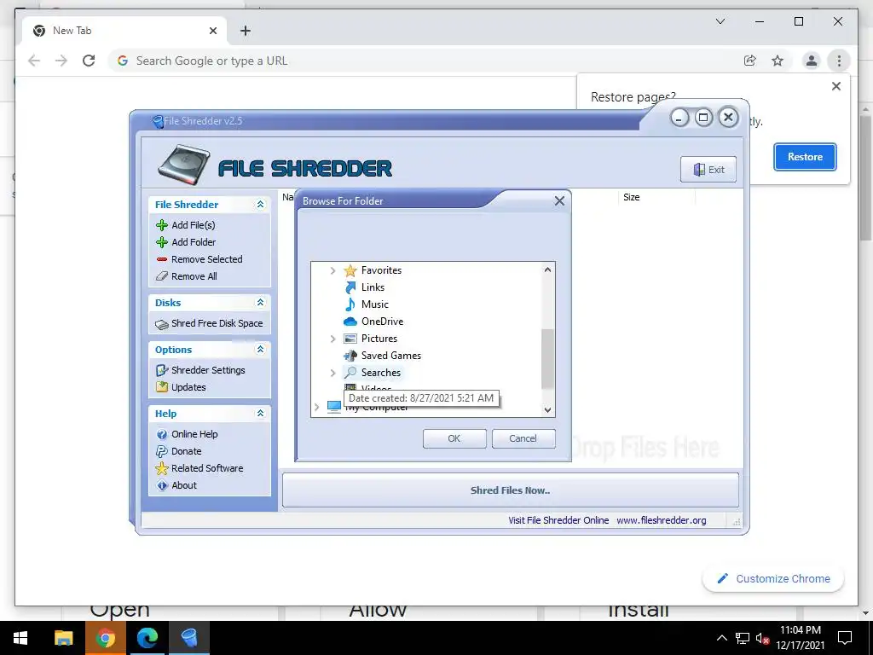The image size is (873, 655).
Task: Click the Music note folder icon
Action: click(x=350, y=304)
